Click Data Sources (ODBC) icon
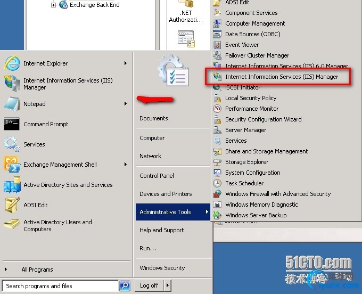The image size is (362, 294). click(217, 34)
